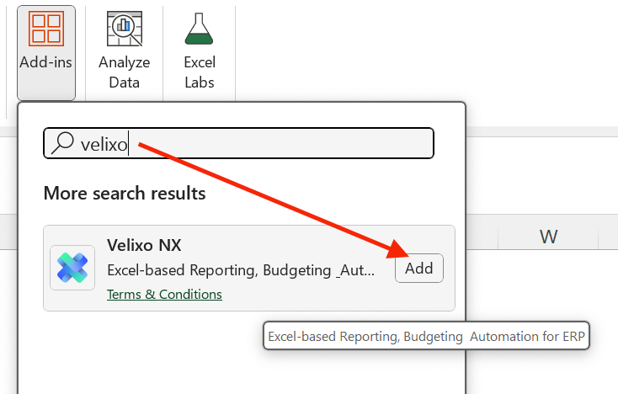Viewport: 618px width, 394px height.
Task: Click the Velixo NX title text
Action: (x=144, y=245)
